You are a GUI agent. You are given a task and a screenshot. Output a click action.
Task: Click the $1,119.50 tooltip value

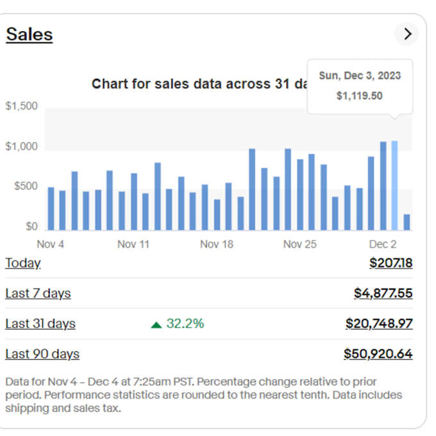pos(360,96)
